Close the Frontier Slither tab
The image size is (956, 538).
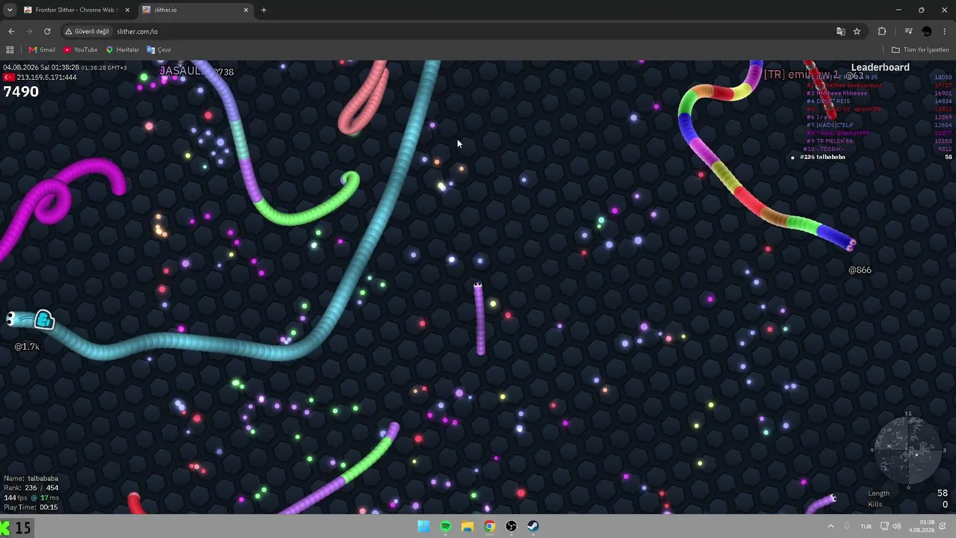point(127,10)
